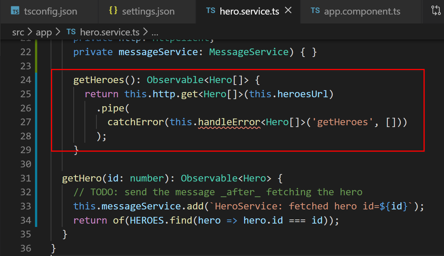444x256 pixels.
Task: Click the underlined handleError call on line 27
Action: pos(229,122)
